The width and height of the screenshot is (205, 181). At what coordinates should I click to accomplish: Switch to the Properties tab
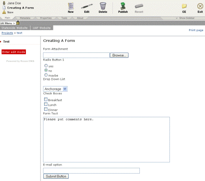[x=46, y=18]
